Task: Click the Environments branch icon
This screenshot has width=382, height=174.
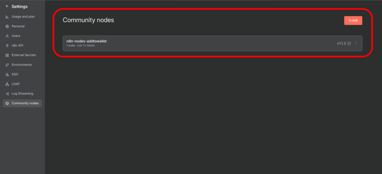Action: click(x=7, y=65)
